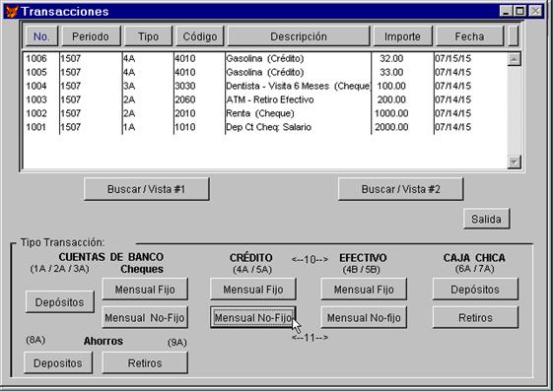Image resolution: width=553 pixels, height=391 pixels.
Task: Click the Descripción column header
Action: [x=299, y=36]
